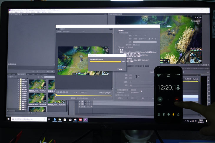The height and width of the screenshot is (143, 215).
Task: Open the Help menu in Premiere menu bar
Action: (x=50, y=12)
